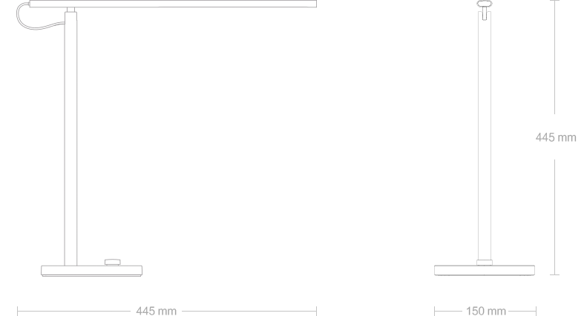Click the left end tick of the 445 mm width line
Viewport: 584px width, 316px height.
[x=18, y=311]
